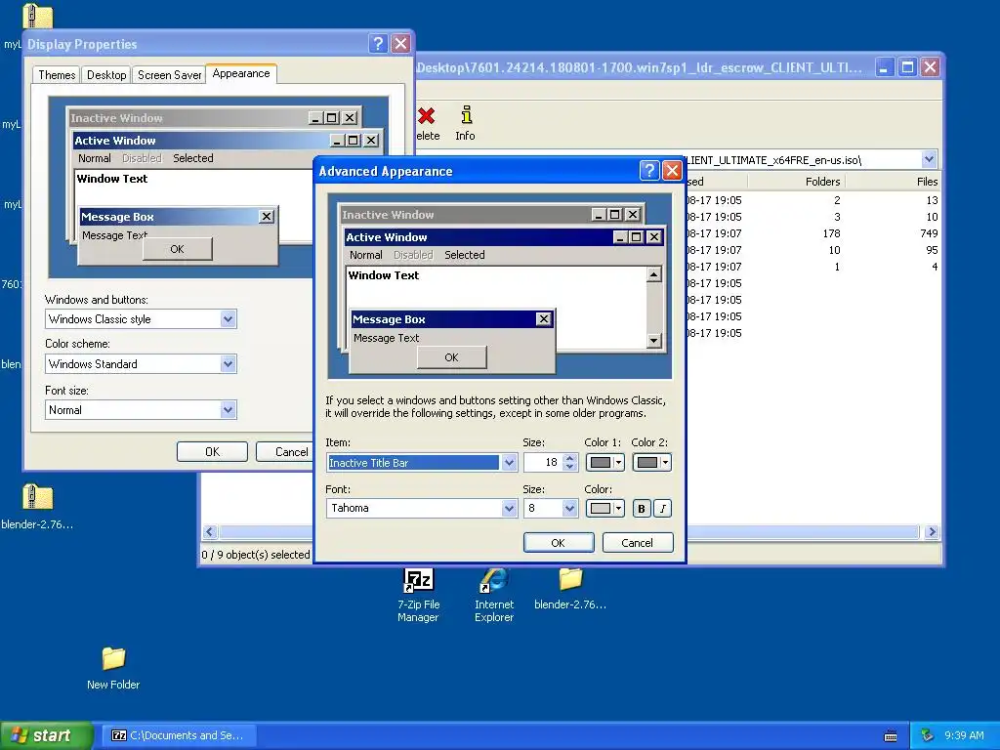Decrease item Size with the down spinner

click(x=570, y=467)
